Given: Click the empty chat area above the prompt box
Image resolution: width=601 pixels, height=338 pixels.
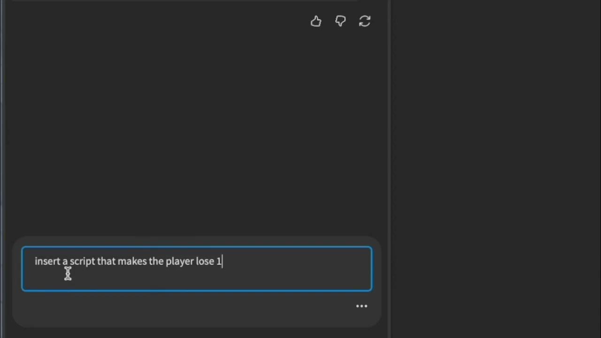Looking at the screenshot, I should (197, 131).
